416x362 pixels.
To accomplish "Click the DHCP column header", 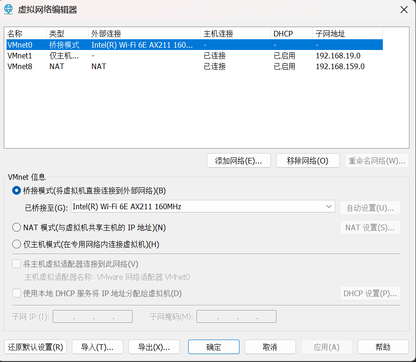I will tap(291, 34).
